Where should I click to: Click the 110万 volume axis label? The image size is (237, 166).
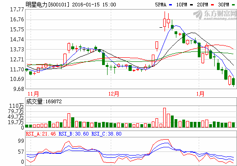pyautogui.click(x=16, y=106)
